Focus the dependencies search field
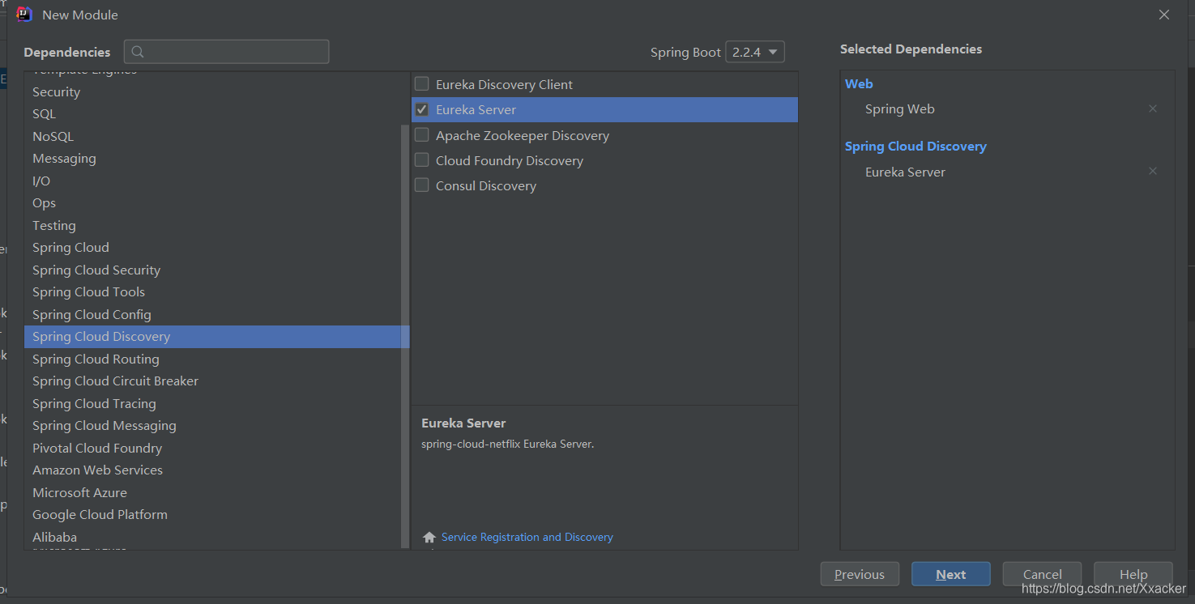The width and height of the screenshot is (1195, 604). tap(227, 52)
